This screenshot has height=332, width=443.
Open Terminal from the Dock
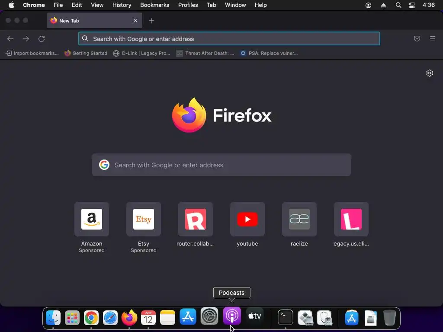coord(286,318)
